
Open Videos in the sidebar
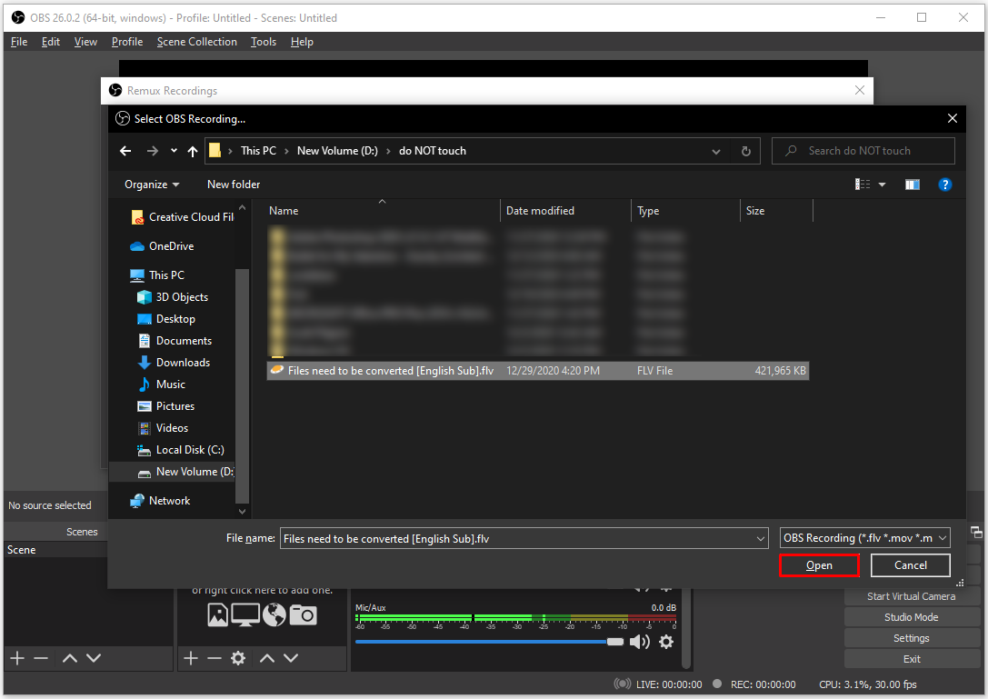click(x=163, y=428)
